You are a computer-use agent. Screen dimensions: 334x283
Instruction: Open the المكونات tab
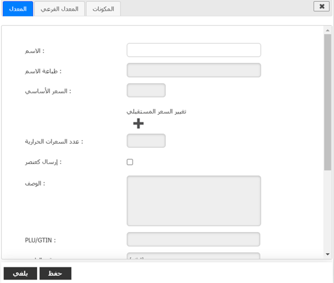[103, 9]
